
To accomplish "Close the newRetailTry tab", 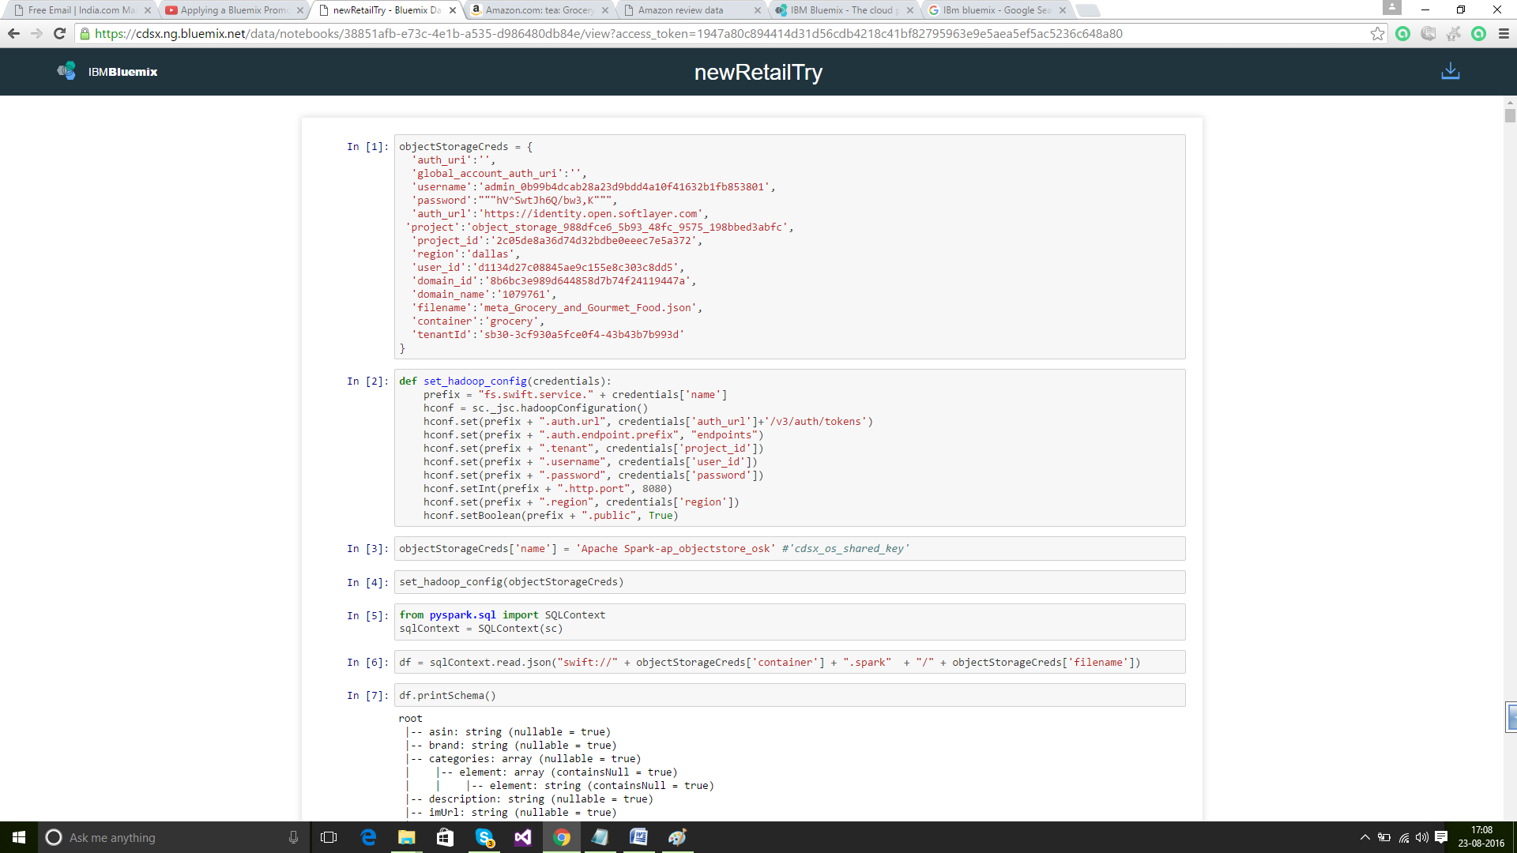I will pyautogui.click(x=453, y=10).
